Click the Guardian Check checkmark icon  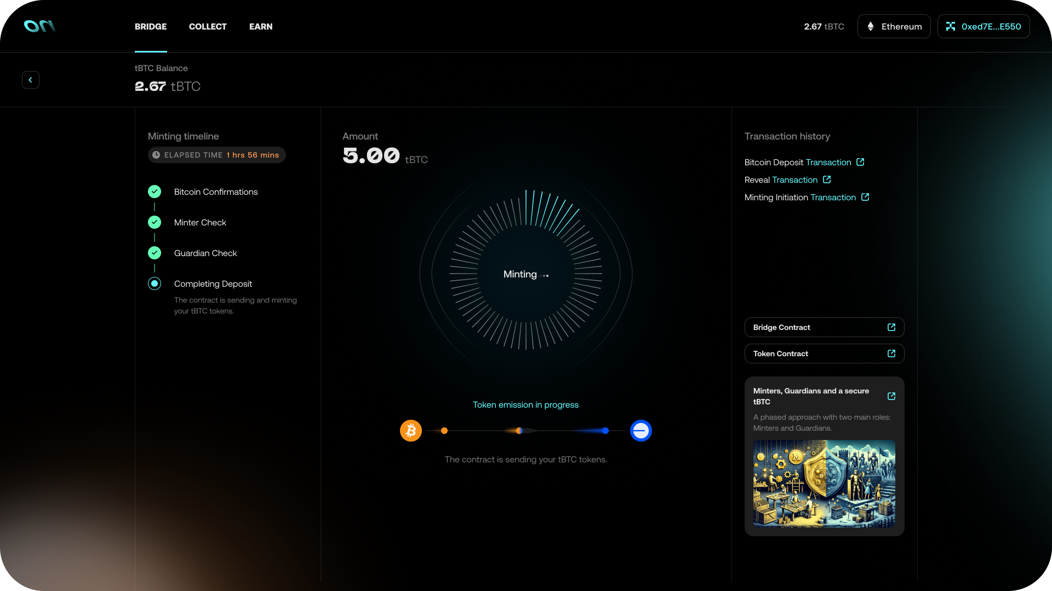(155, 253)
